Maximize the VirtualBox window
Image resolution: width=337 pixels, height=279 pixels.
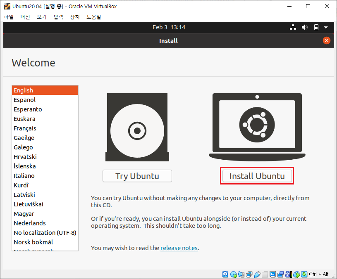[308, 6]
